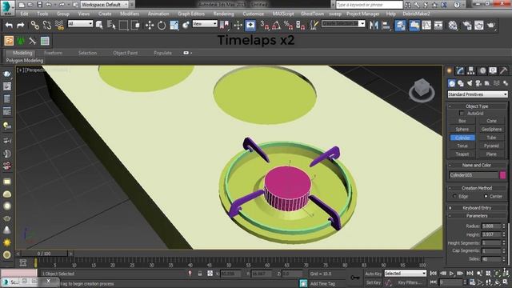Toggle Auto Key animation mode
The width and height of the screenshot is (512, 288).
374,274
